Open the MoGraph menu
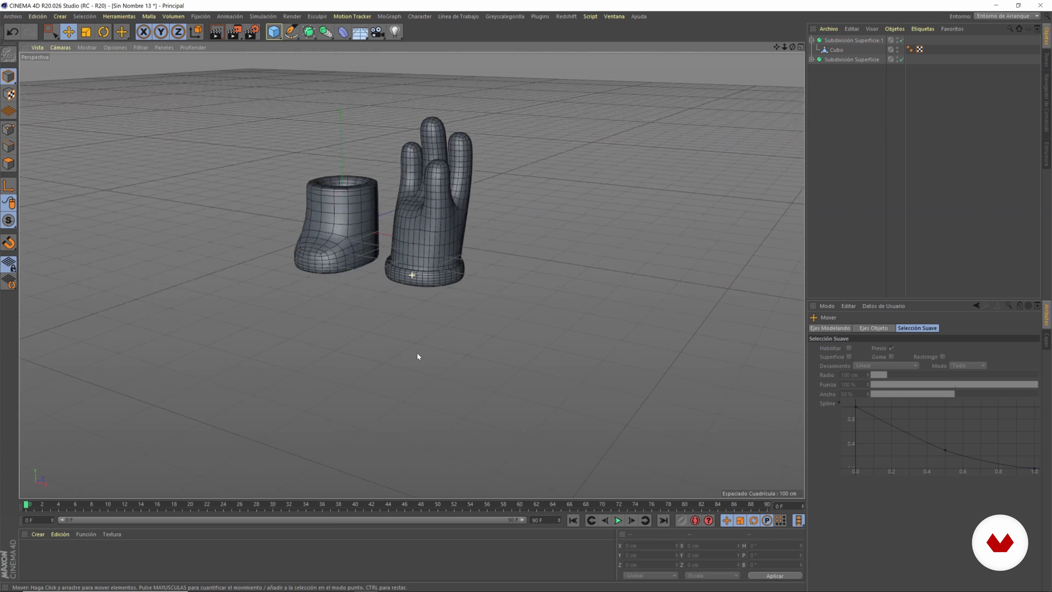The image size is (1052, 592). (389, 16)
